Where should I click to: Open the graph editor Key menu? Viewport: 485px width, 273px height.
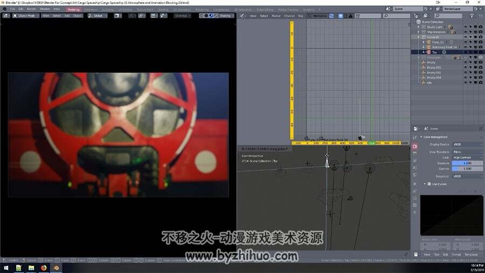pyautogui.click(x=301, y=16)
